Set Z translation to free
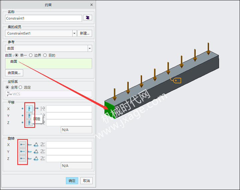The height and width of the screenshot is (190, 240). point(23,122)
